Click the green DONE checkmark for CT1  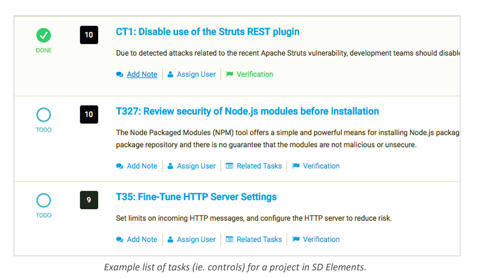[x=44, y=35]
